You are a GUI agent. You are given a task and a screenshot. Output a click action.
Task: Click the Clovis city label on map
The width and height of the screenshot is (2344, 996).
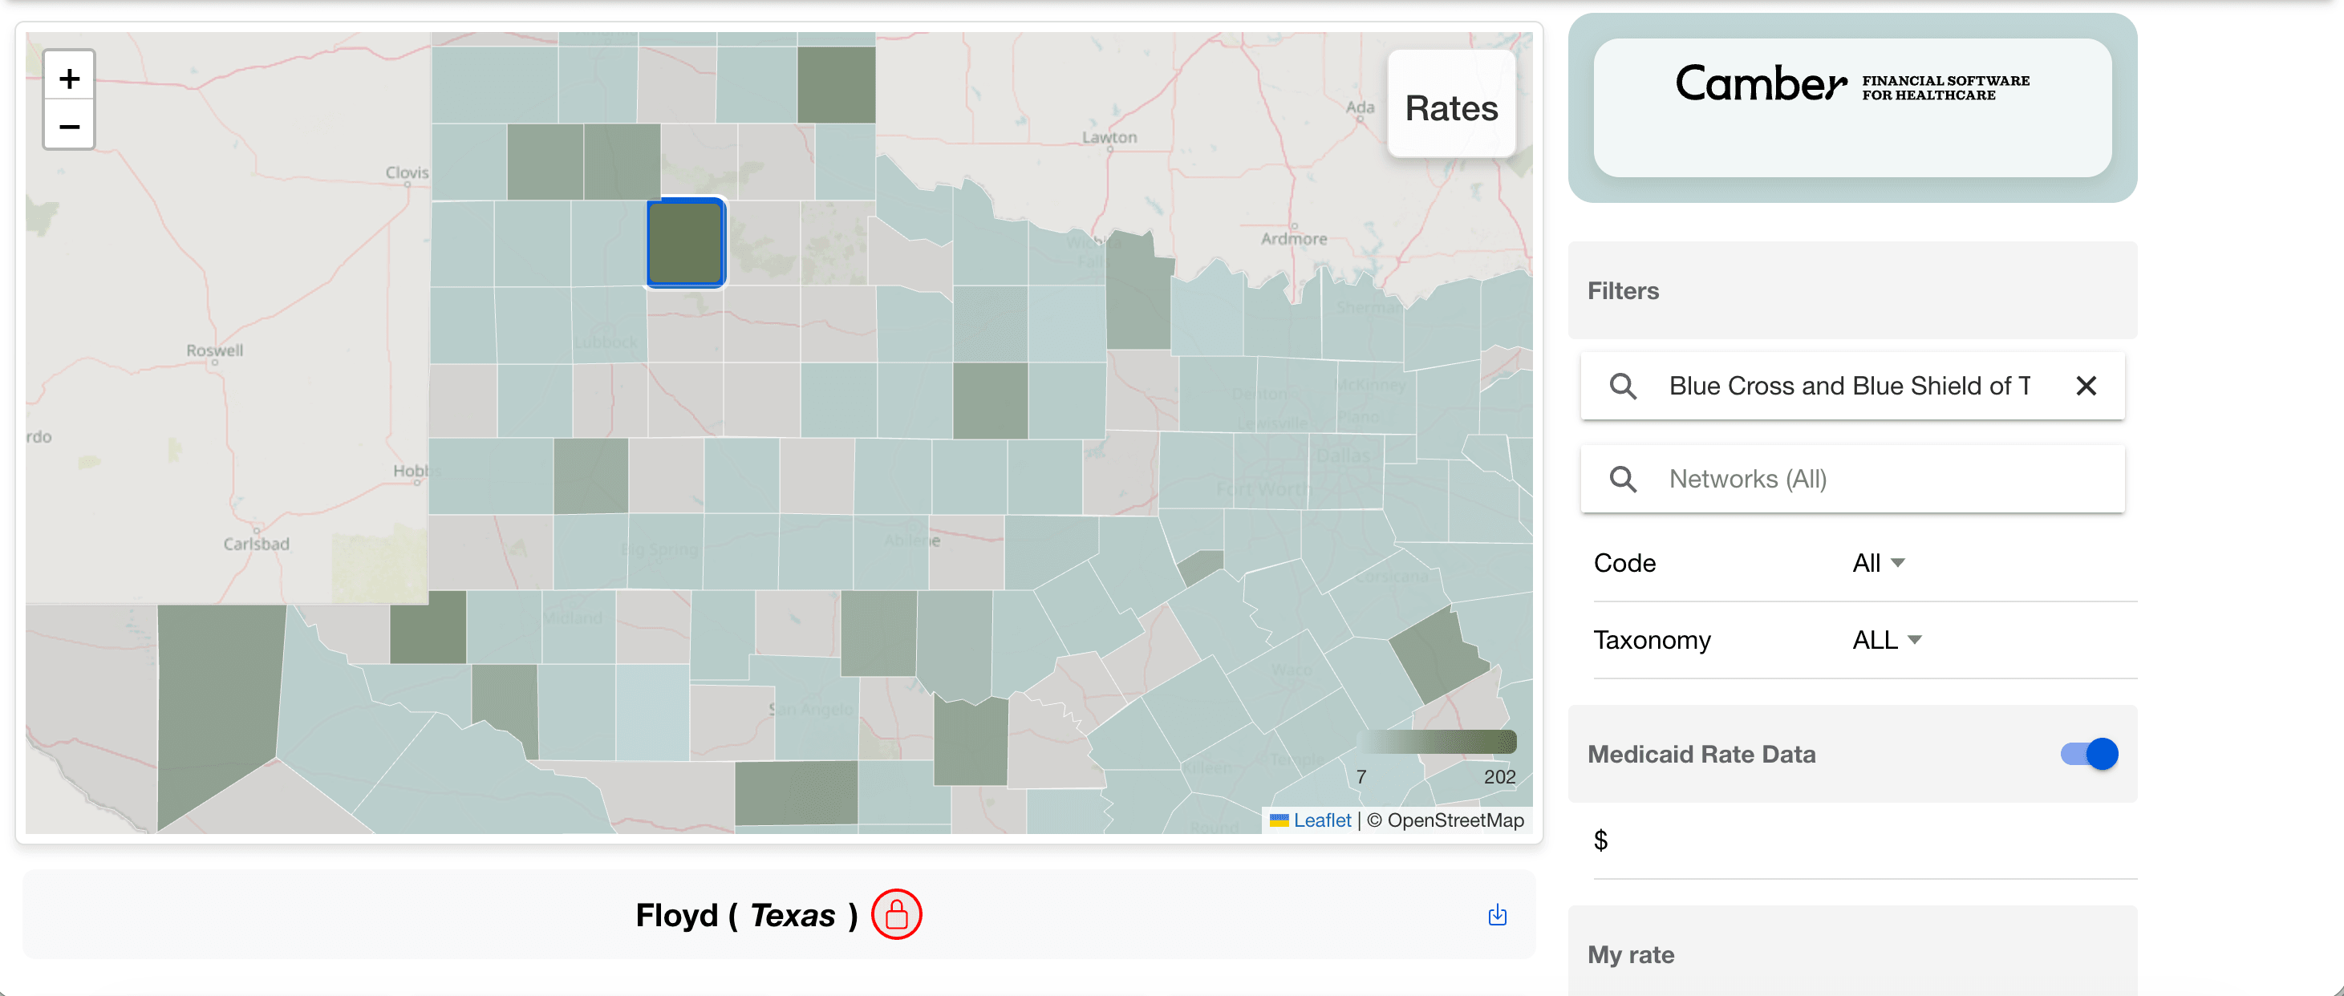407,172
